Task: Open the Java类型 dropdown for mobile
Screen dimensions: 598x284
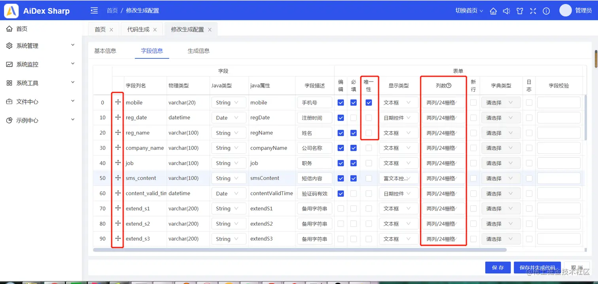Action: 229,103
